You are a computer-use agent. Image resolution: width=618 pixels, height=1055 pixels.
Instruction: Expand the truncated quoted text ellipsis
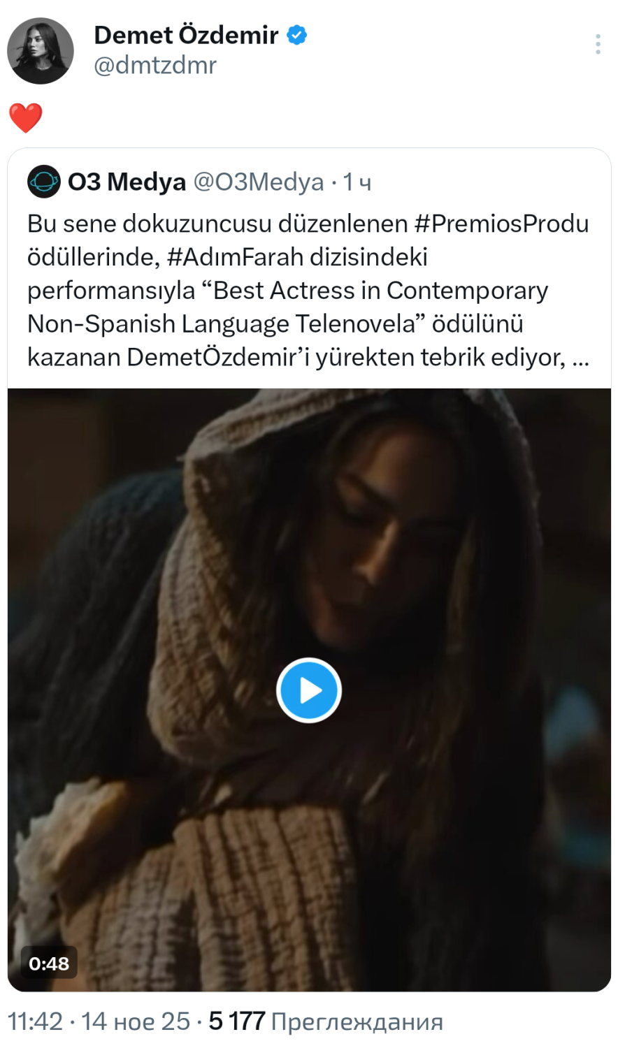pyautogui.click(x=580, y=358)
